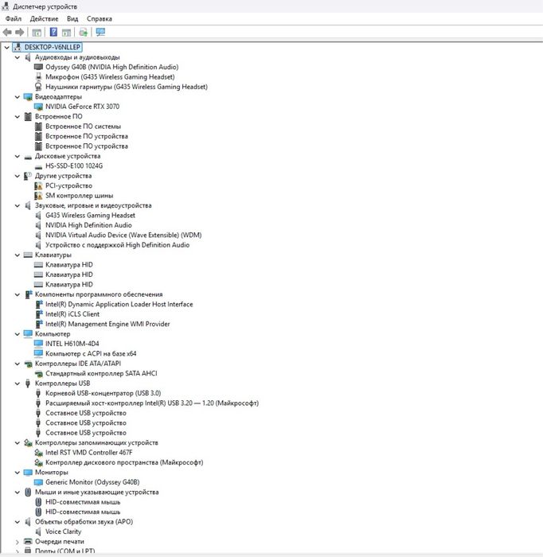Select Компьютер с ACPI на базе x64
This screenshot has width=543, height=557.
coord(91,354)
